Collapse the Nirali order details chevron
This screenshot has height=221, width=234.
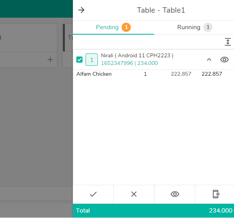(209, 60)
